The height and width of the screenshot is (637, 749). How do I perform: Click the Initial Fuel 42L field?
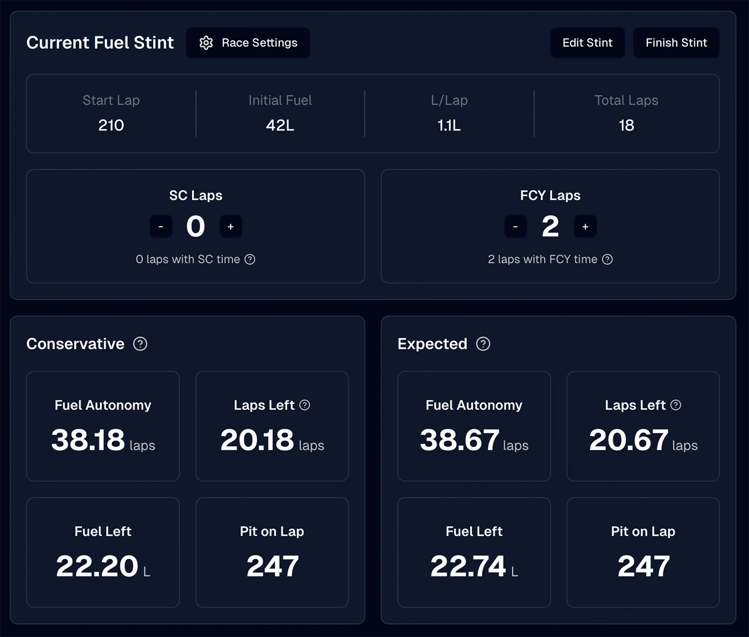(x=280, y=125)
